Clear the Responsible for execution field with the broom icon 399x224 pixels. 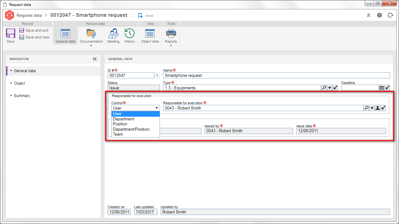point(383,108)
